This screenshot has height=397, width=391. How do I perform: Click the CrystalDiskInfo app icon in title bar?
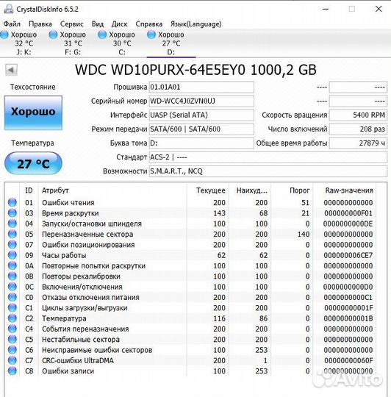pyautogui.click(x=8, y=9)
